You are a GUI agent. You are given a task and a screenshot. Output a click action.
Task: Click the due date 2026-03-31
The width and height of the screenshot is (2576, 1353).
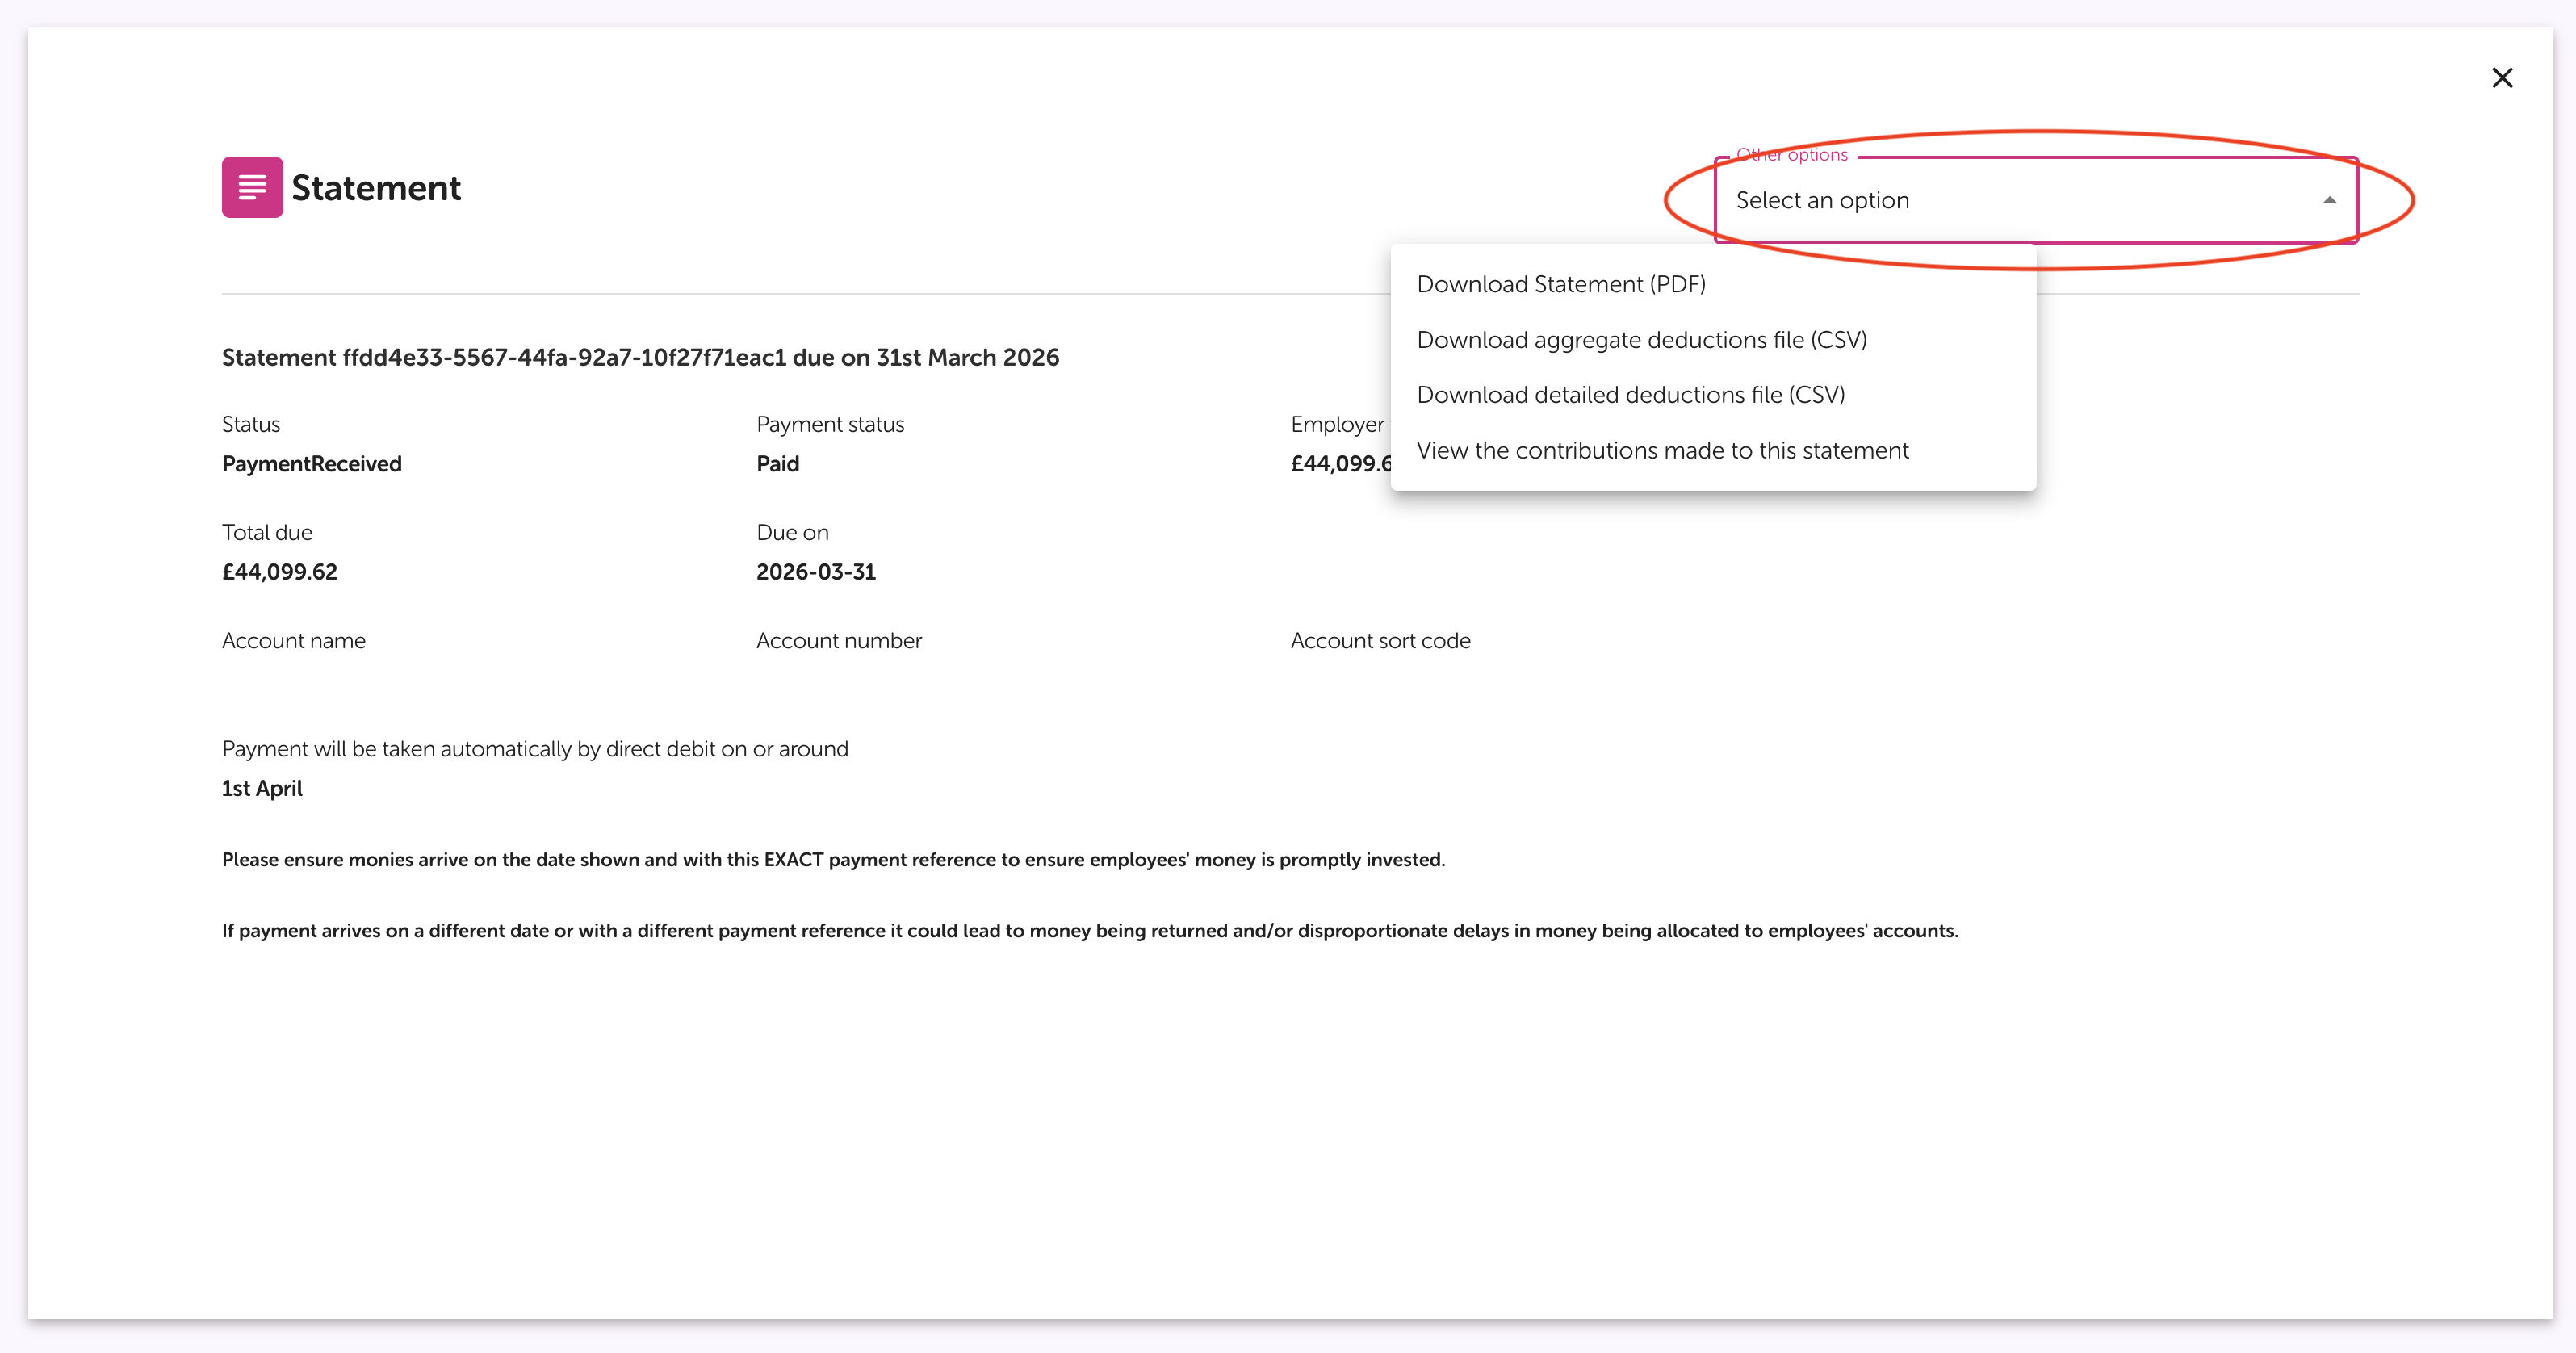[x=816, y=572]
